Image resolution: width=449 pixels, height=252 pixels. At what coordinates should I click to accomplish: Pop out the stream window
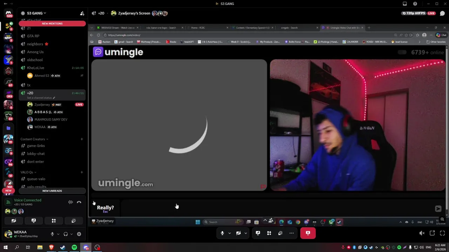coord(432,233)
